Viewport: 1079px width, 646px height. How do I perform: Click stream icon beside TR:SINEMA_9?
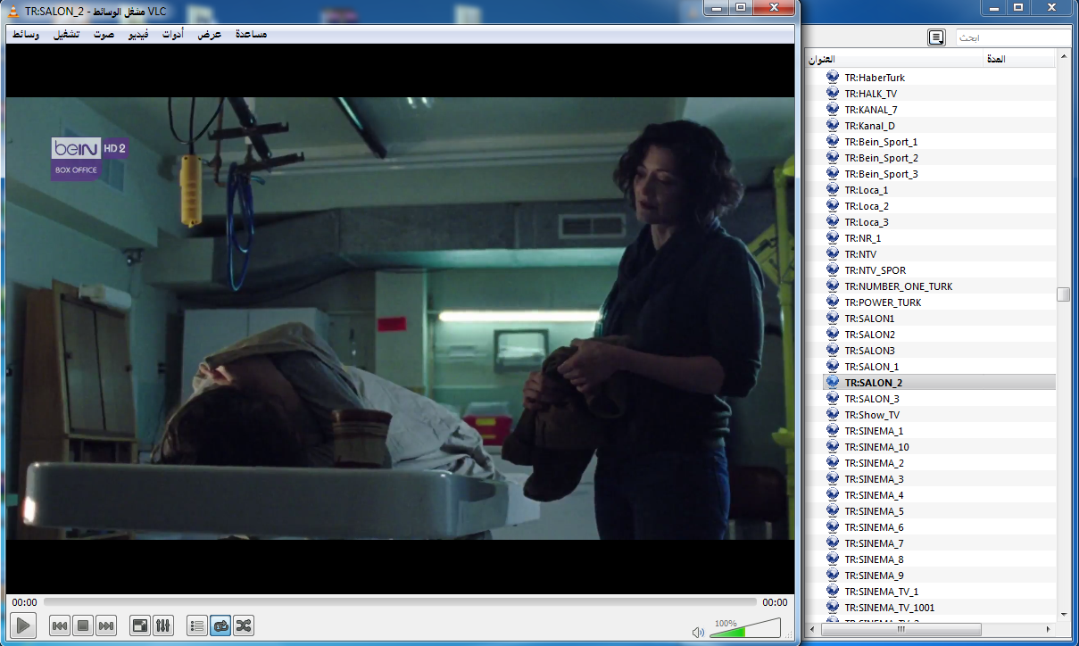pos(833,576)
